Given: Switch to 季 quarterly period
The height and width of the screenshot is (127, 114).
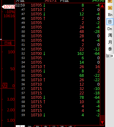Looking at the screenshot, I should tap(110, 49).
